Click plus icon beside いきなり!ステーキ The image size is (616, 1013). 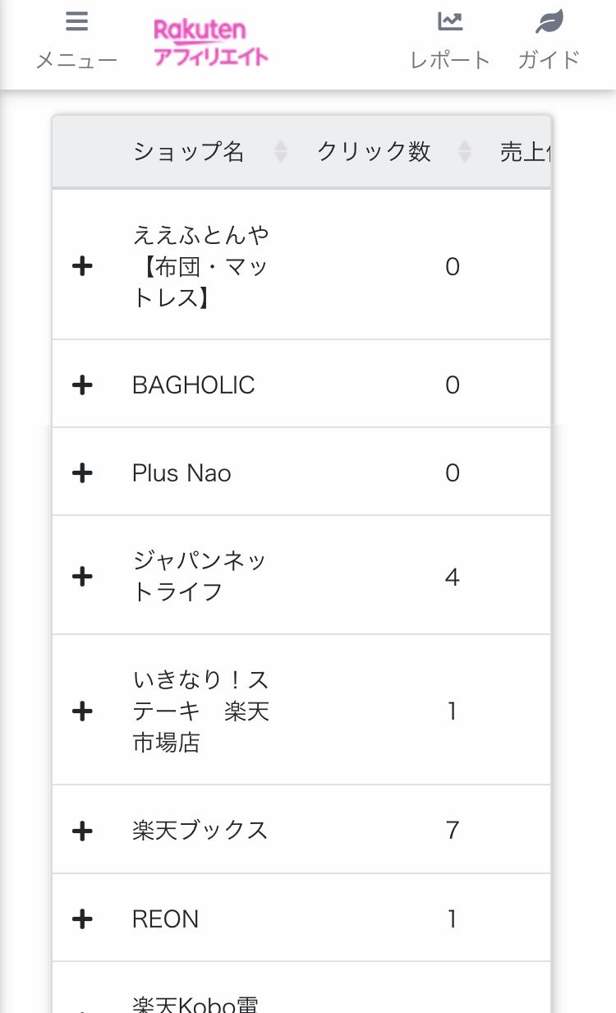pyautogui.click(x=82, y=711)
